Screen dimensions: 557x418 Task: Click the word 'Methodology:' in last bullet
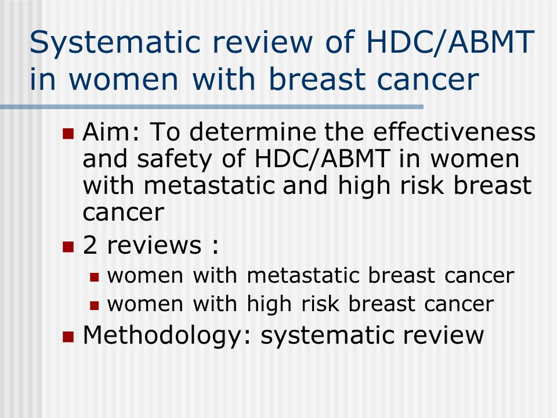[x=167, y=336]
